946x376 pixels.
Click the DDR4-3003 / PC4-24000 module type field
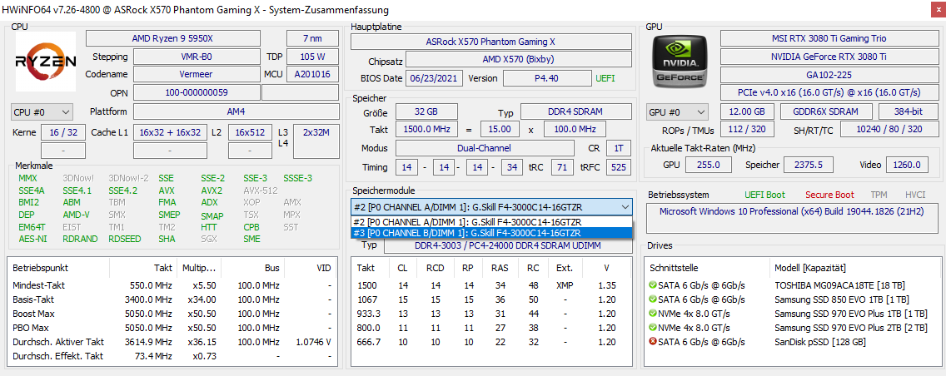pos(507,245)
